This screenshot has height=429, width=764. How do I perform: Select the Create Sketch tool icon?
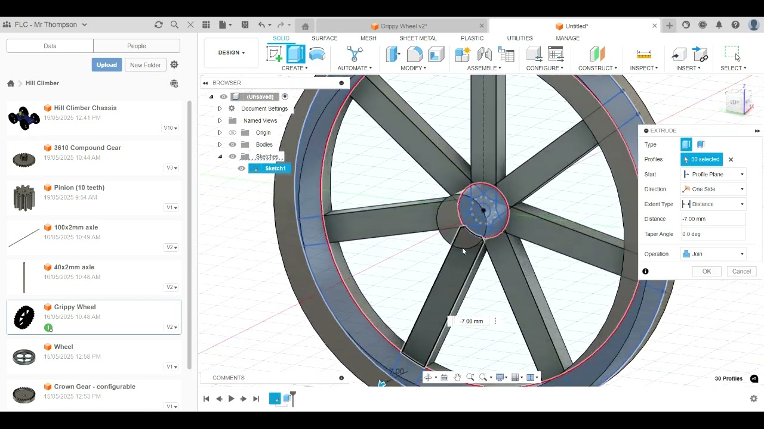[275, 54]
